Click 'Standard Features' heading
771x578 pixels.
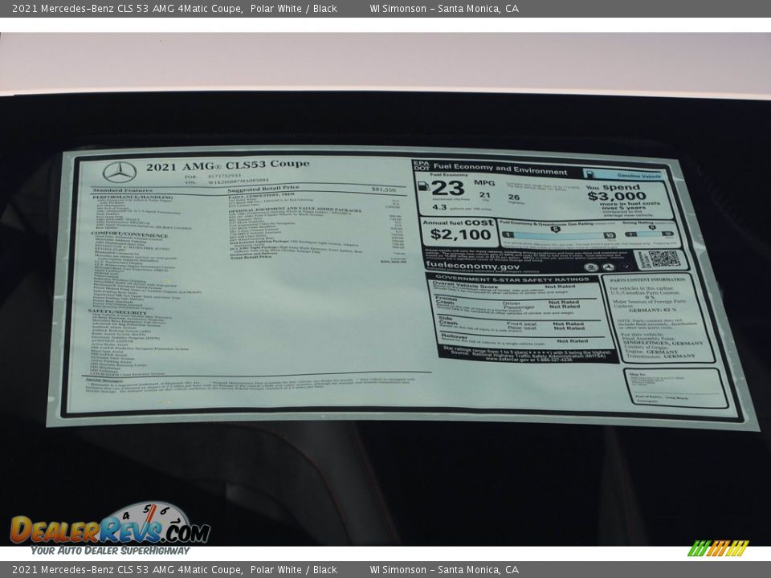pos(123,190)
